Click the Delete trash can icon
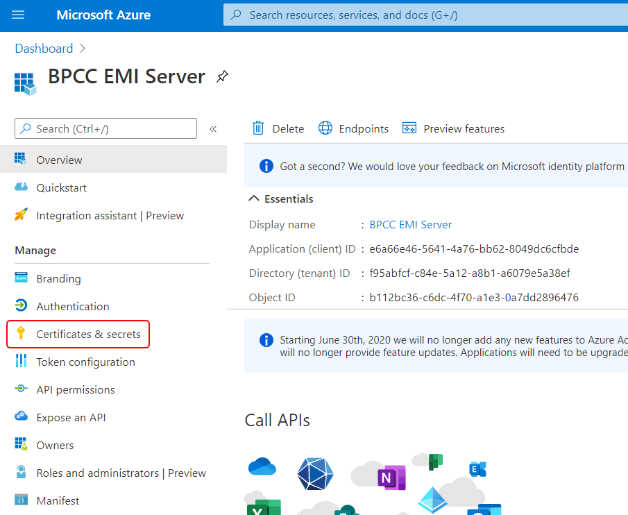The image size is (628, 515). 258,128
